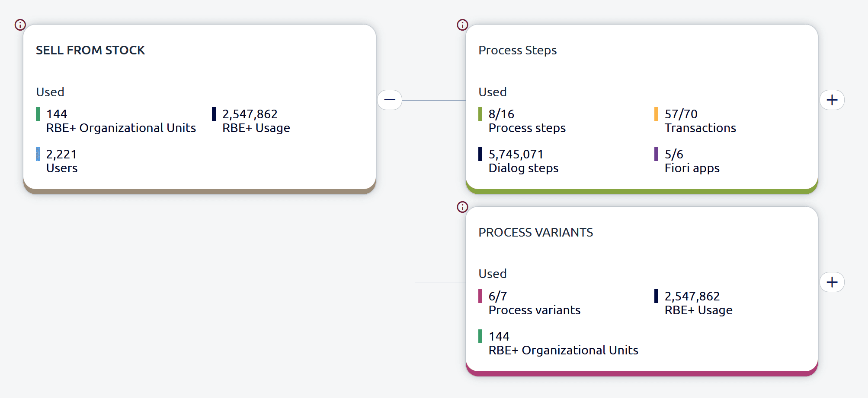
Task: Click light blue color bar beside Users
Action: coord(38,154)
